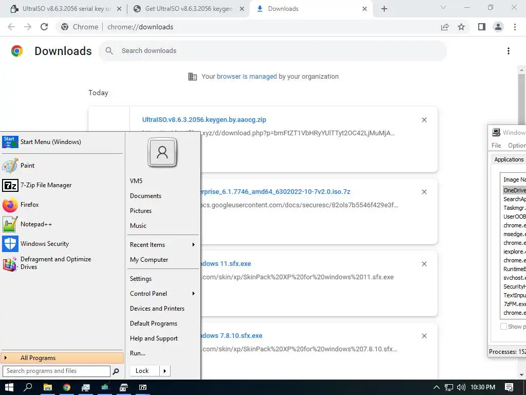This screenshot has height=395, width=526.
Task: Click the volume speaker icon in tray
Action: pyautogui.click(x=461, y=387)
